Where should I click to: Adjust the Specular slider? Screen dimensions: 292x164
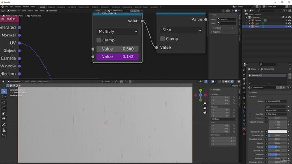pyautogui.click(x=277, y=147)
